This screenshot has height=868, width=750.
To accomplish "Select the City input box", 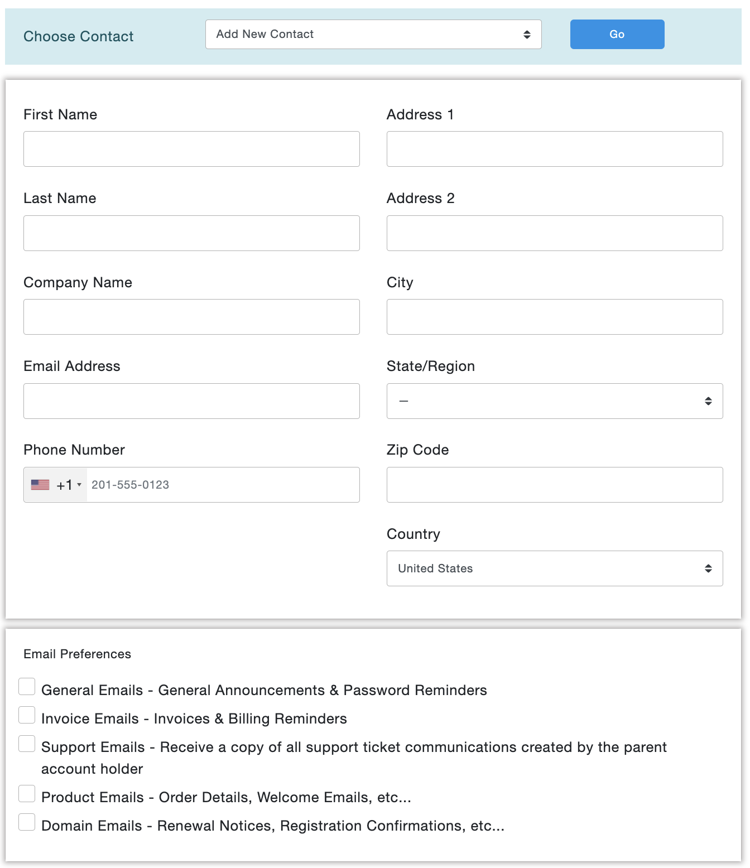I will tap(554, 317).
